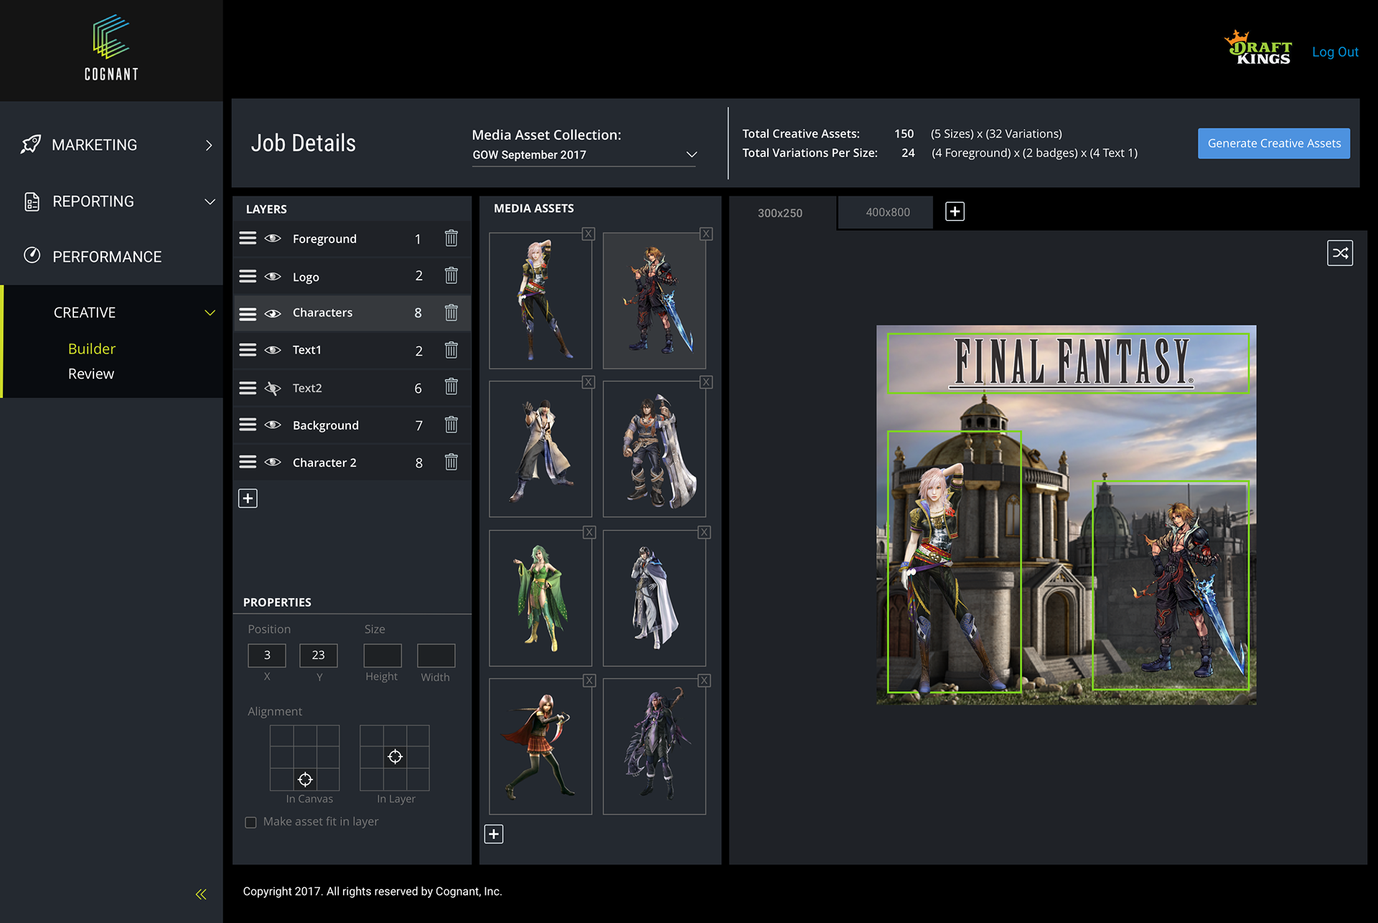Remove the pink-haired character asset
Image resolution: width=1378 pixels, height=923 pixels.
tap(589, 234)
